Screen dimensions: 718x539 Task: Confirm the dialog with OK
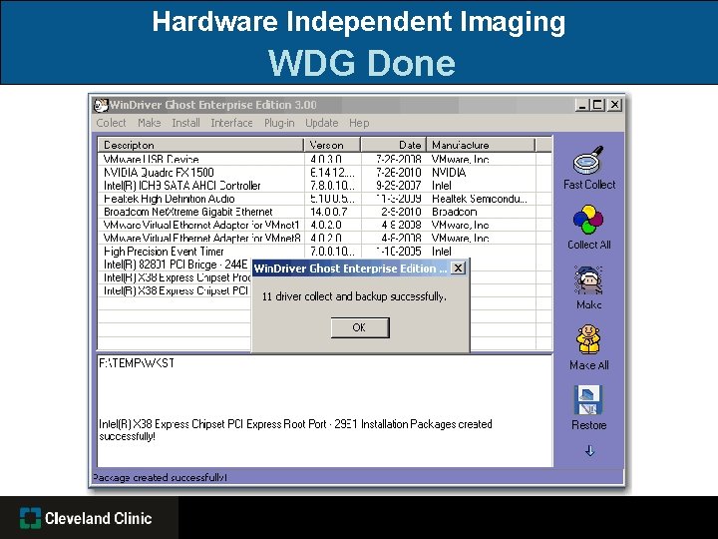(360, 327)
